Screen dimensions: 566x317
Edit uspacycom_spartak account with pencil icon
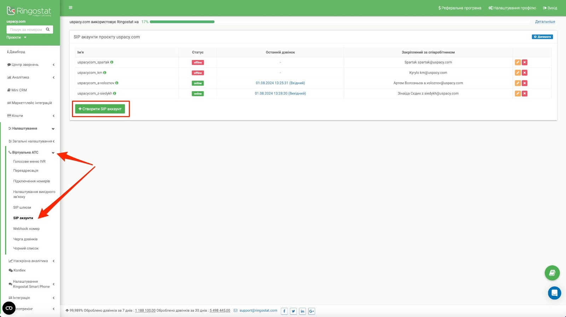518,62
